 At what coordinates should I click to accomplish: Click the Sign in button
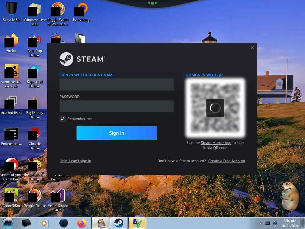coord(116,133)
